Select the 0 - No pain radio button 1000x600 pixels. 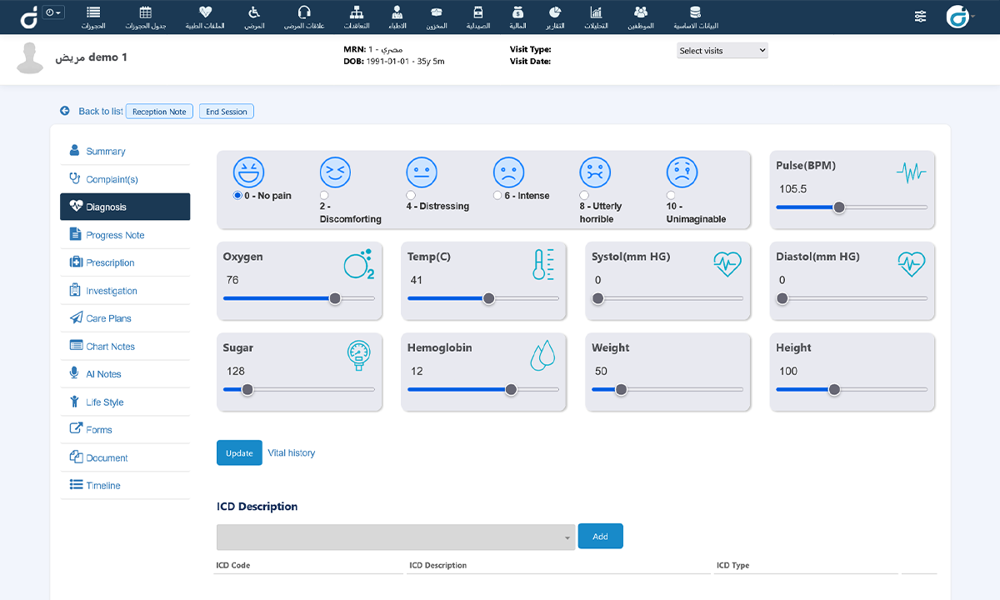(237, 196)
